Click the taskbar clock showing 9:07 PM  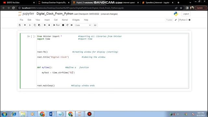201,114
